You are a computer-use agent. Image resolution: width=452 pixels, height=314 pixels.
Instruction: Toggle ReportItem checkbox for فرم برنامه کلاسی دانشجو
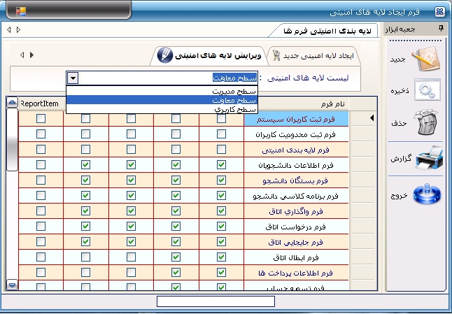[41, 195]
